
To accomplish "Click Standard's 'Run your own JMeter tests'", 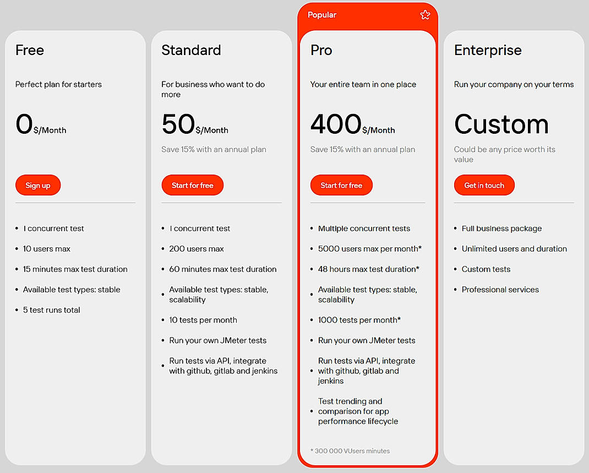I will (218, 340).
